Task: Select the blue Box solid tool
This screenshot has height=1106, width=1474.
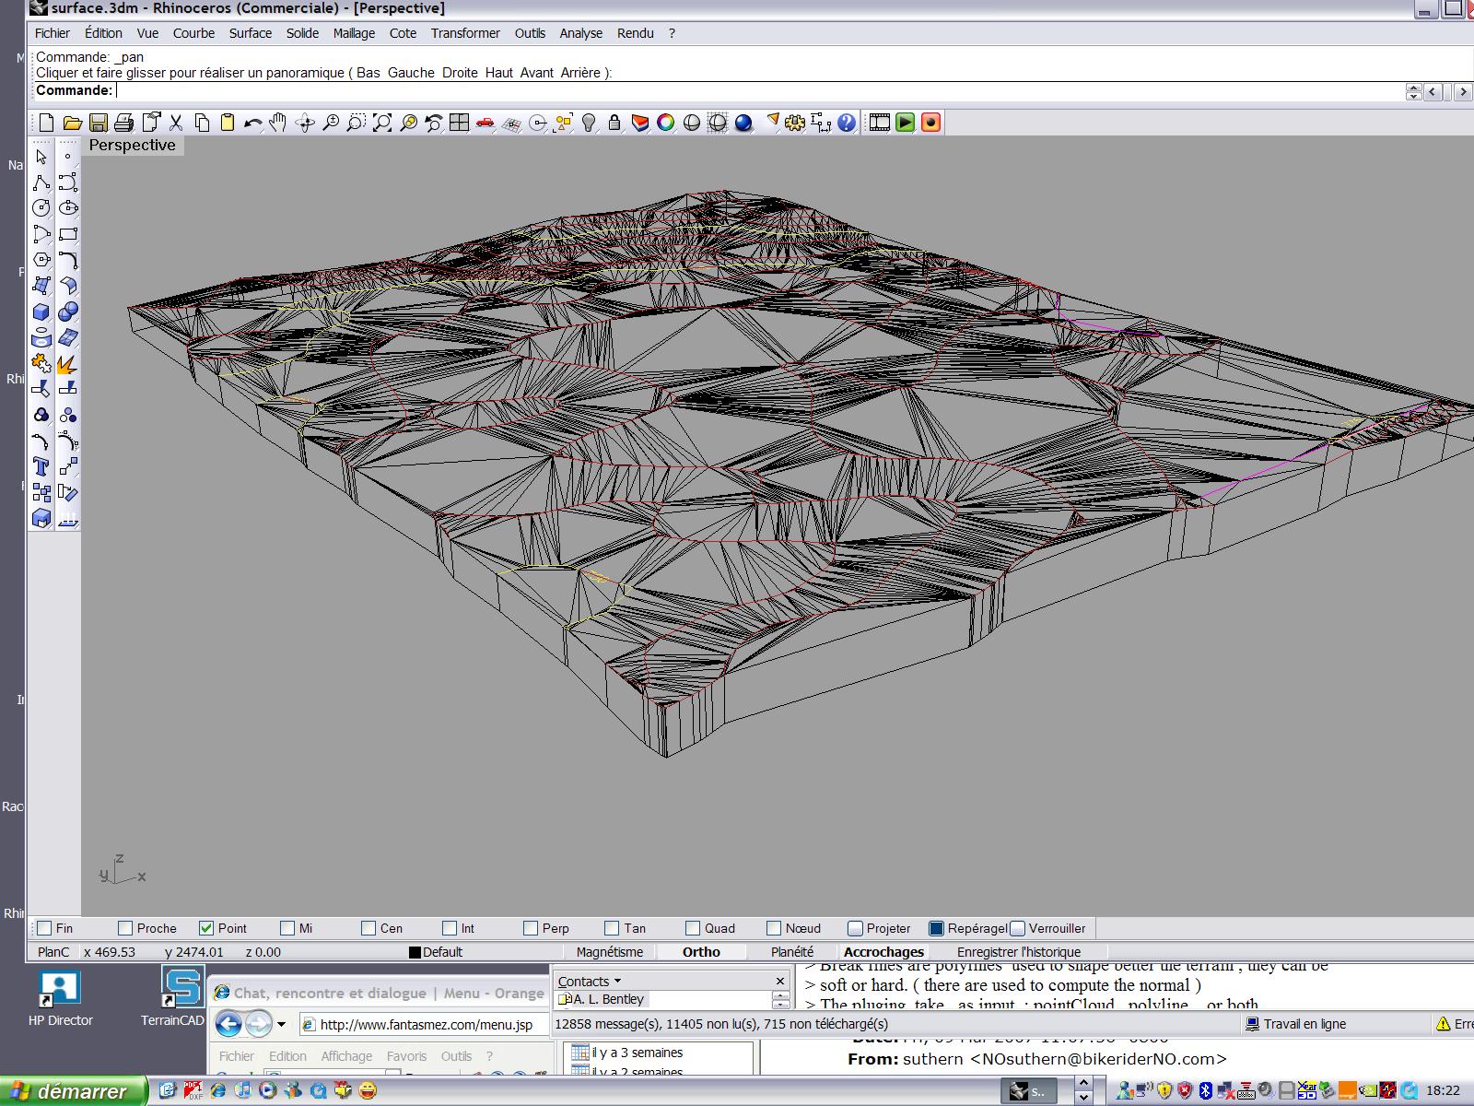Action: (x=41, y=312)
